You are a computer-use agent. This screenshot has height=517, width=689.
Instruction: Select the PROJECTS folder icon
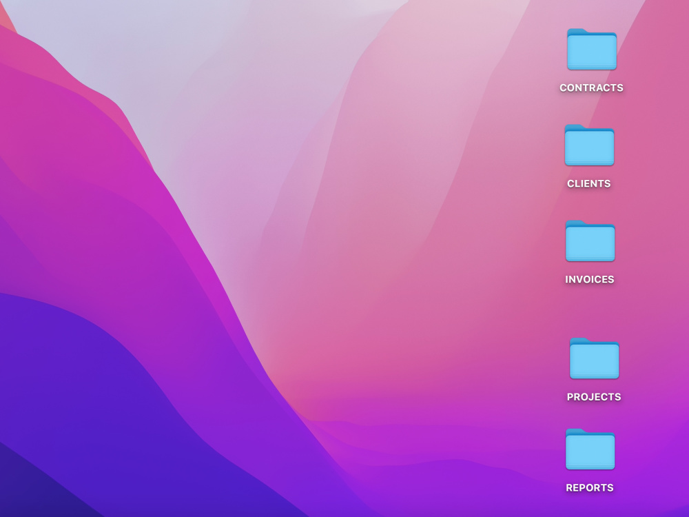click(x=595, y=358)
